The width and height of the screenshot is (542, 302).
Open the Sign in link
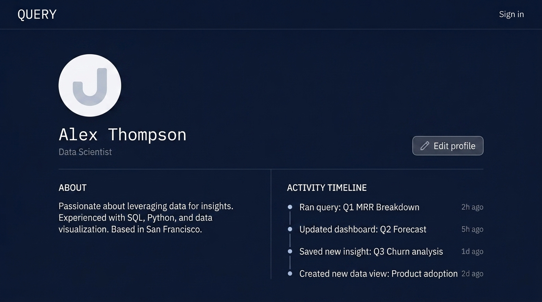pos(511,14)
